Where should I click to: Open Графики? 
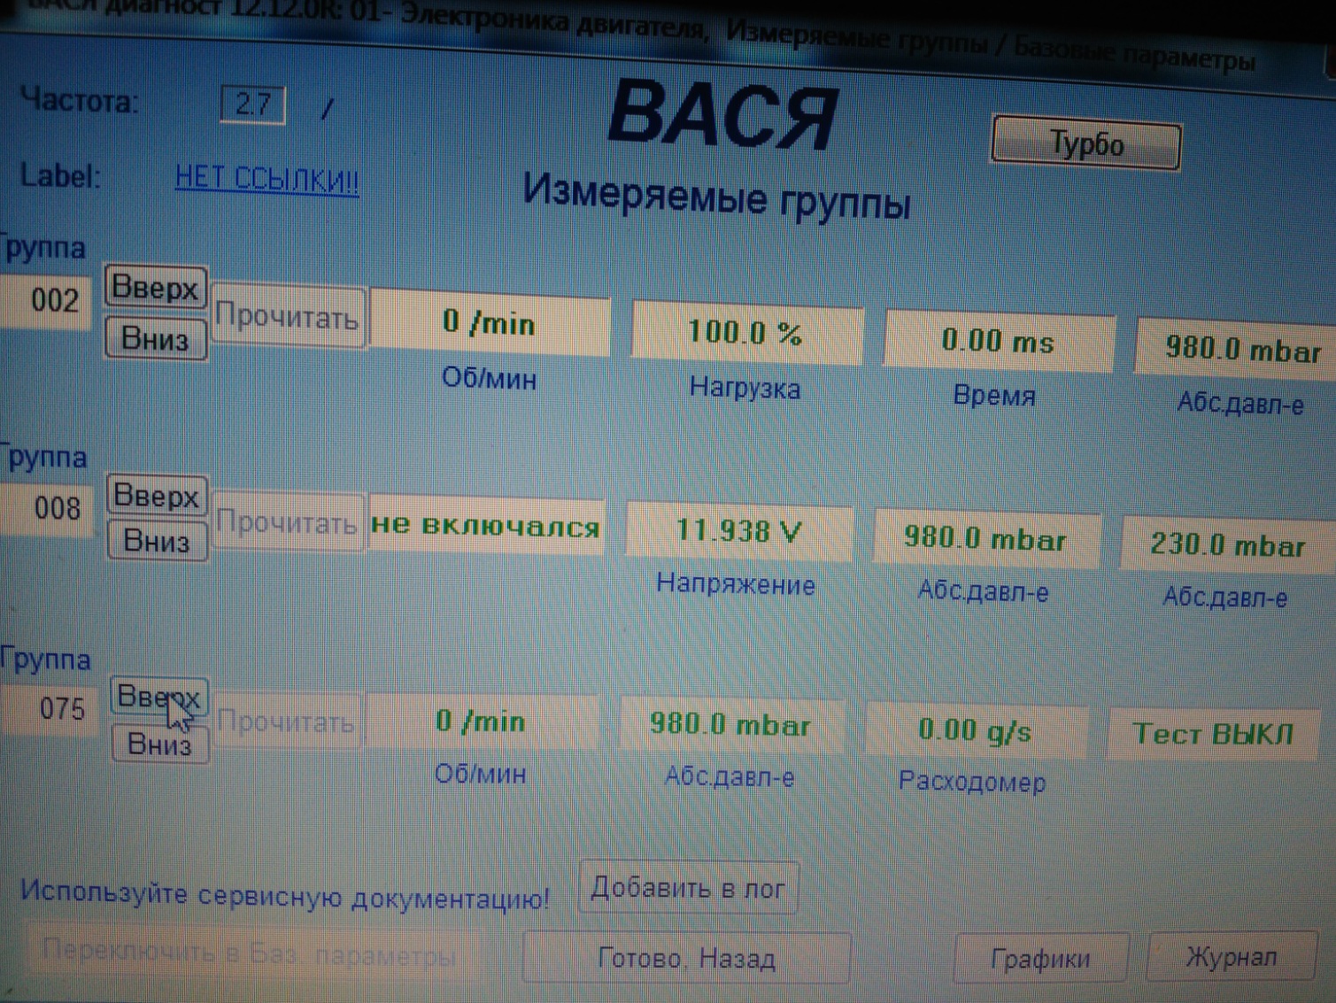1039,958
